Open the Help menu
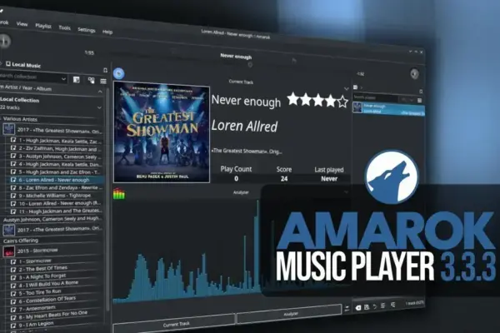Screen dimensions: 500x333 (x=107, y=32)
